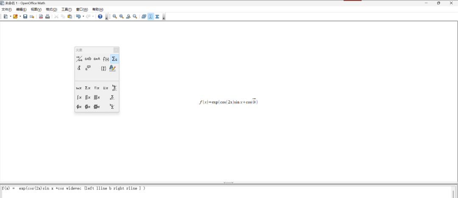Insert the upper limit sum element
Viewport: 458px width, 198px height.
point(112,107)
